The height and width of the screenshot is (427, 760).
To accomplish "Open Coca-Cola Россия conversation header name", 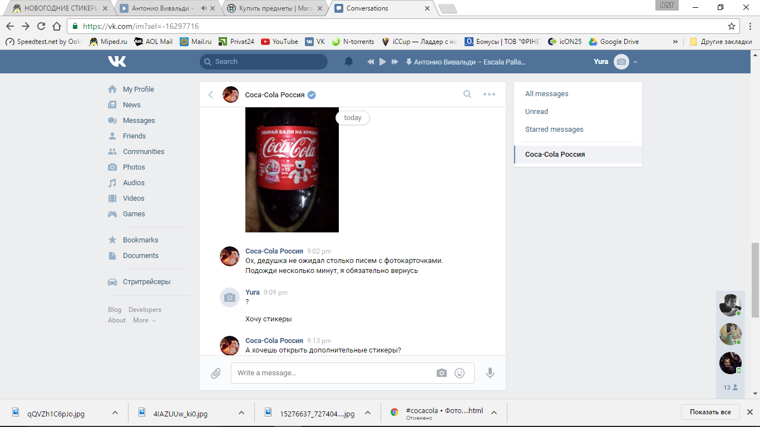I will point(275,95).
